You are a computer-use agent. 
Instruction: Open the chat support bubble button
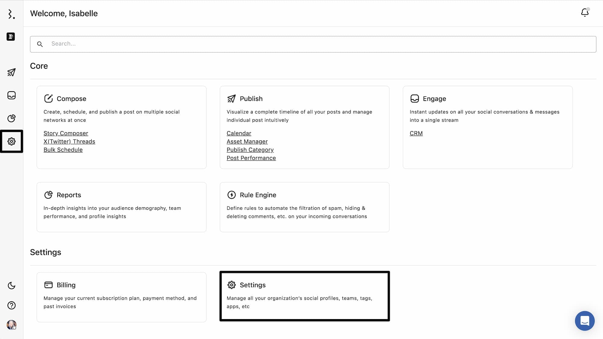click(x=585, y=321)
